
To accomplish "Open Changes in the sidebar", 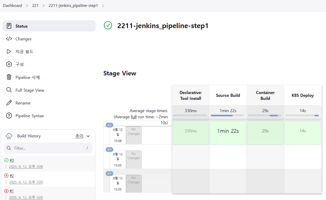I will (x=49, y=39).
